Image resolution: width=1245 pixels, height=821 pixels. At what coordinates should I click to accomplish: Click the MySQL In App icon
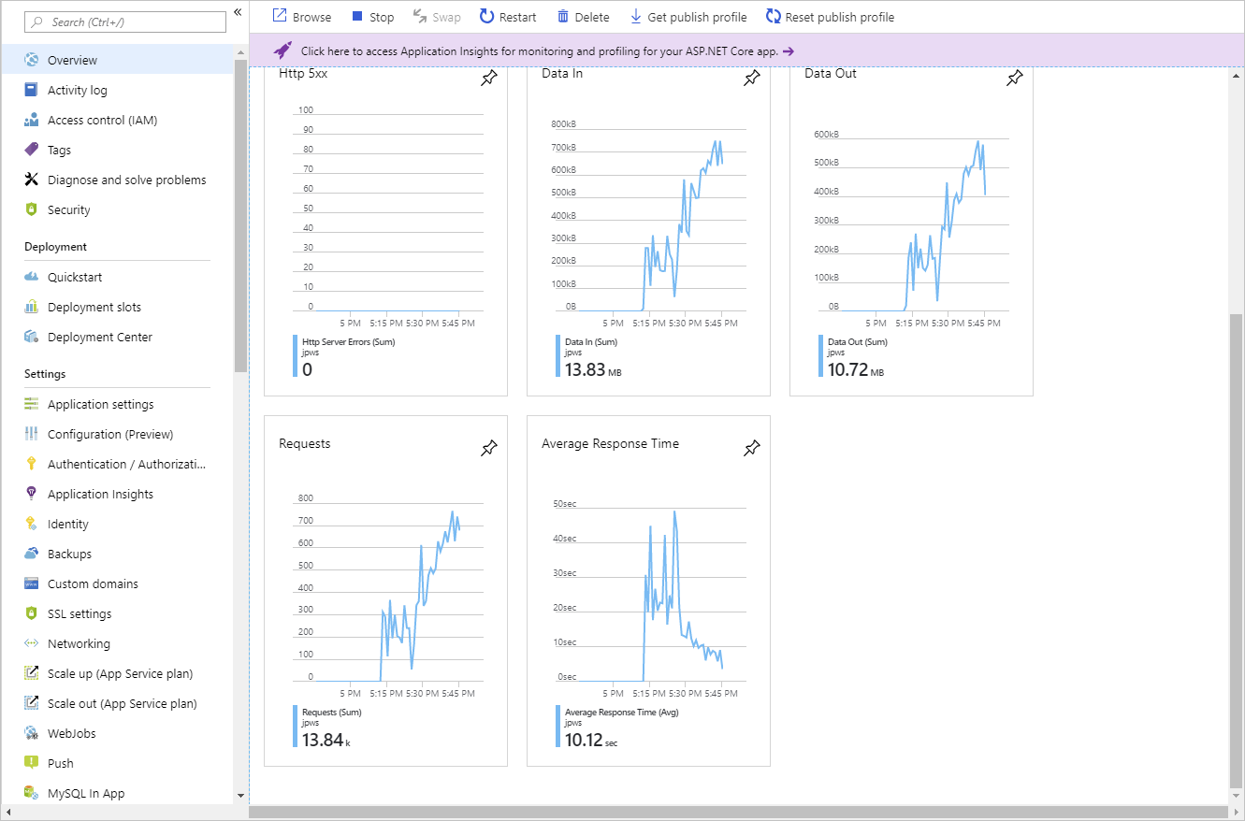coord(32,793)
